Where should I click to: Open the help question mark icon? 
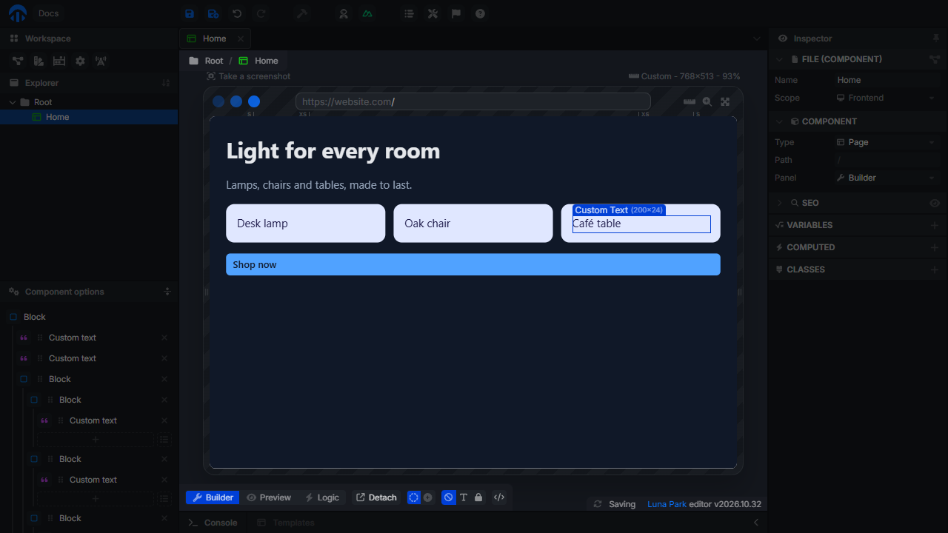coord(480,13)
